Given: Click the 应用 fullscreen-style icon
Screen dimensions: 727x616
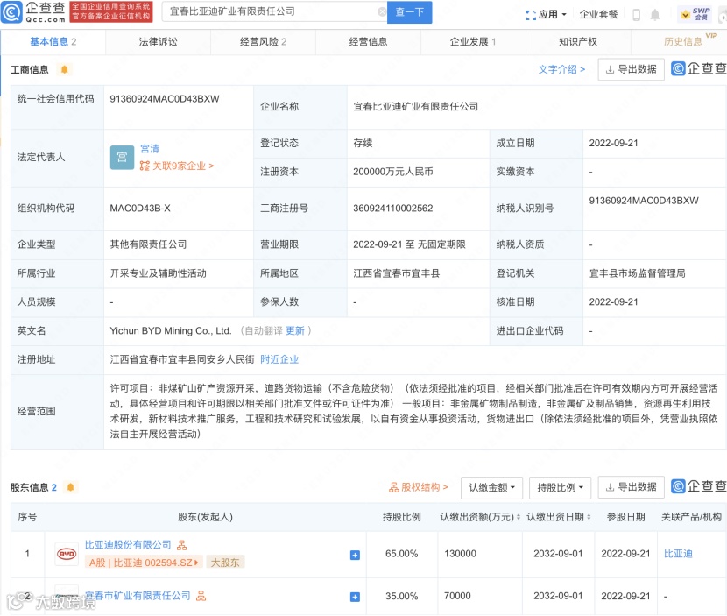Looking at the screenshot, I should [x=531, y=15].
